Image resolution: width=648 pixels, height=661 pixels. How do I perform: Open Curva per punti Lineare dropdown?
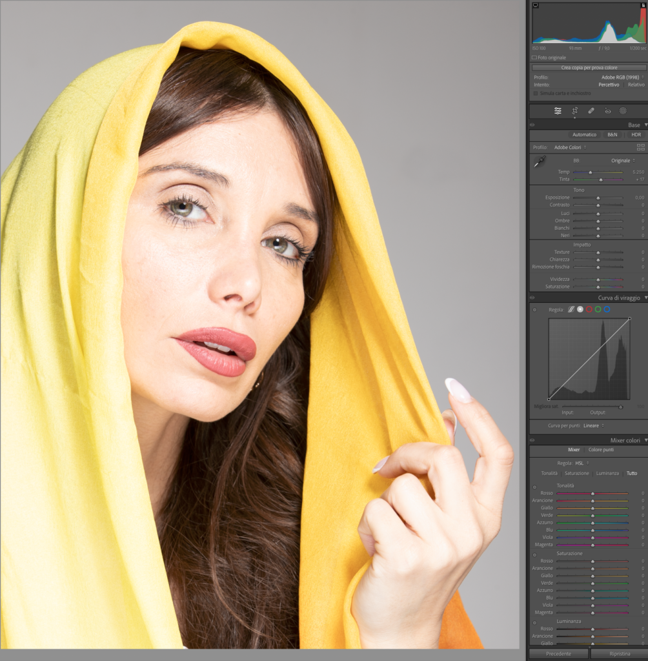[x=594, y=426]
